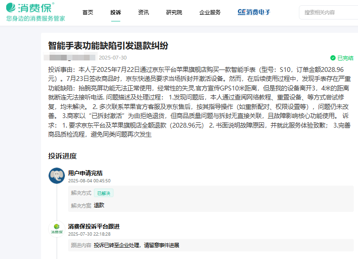Click the green 已完结 checkmark icon
358x259 pixels.
[333, 58]
